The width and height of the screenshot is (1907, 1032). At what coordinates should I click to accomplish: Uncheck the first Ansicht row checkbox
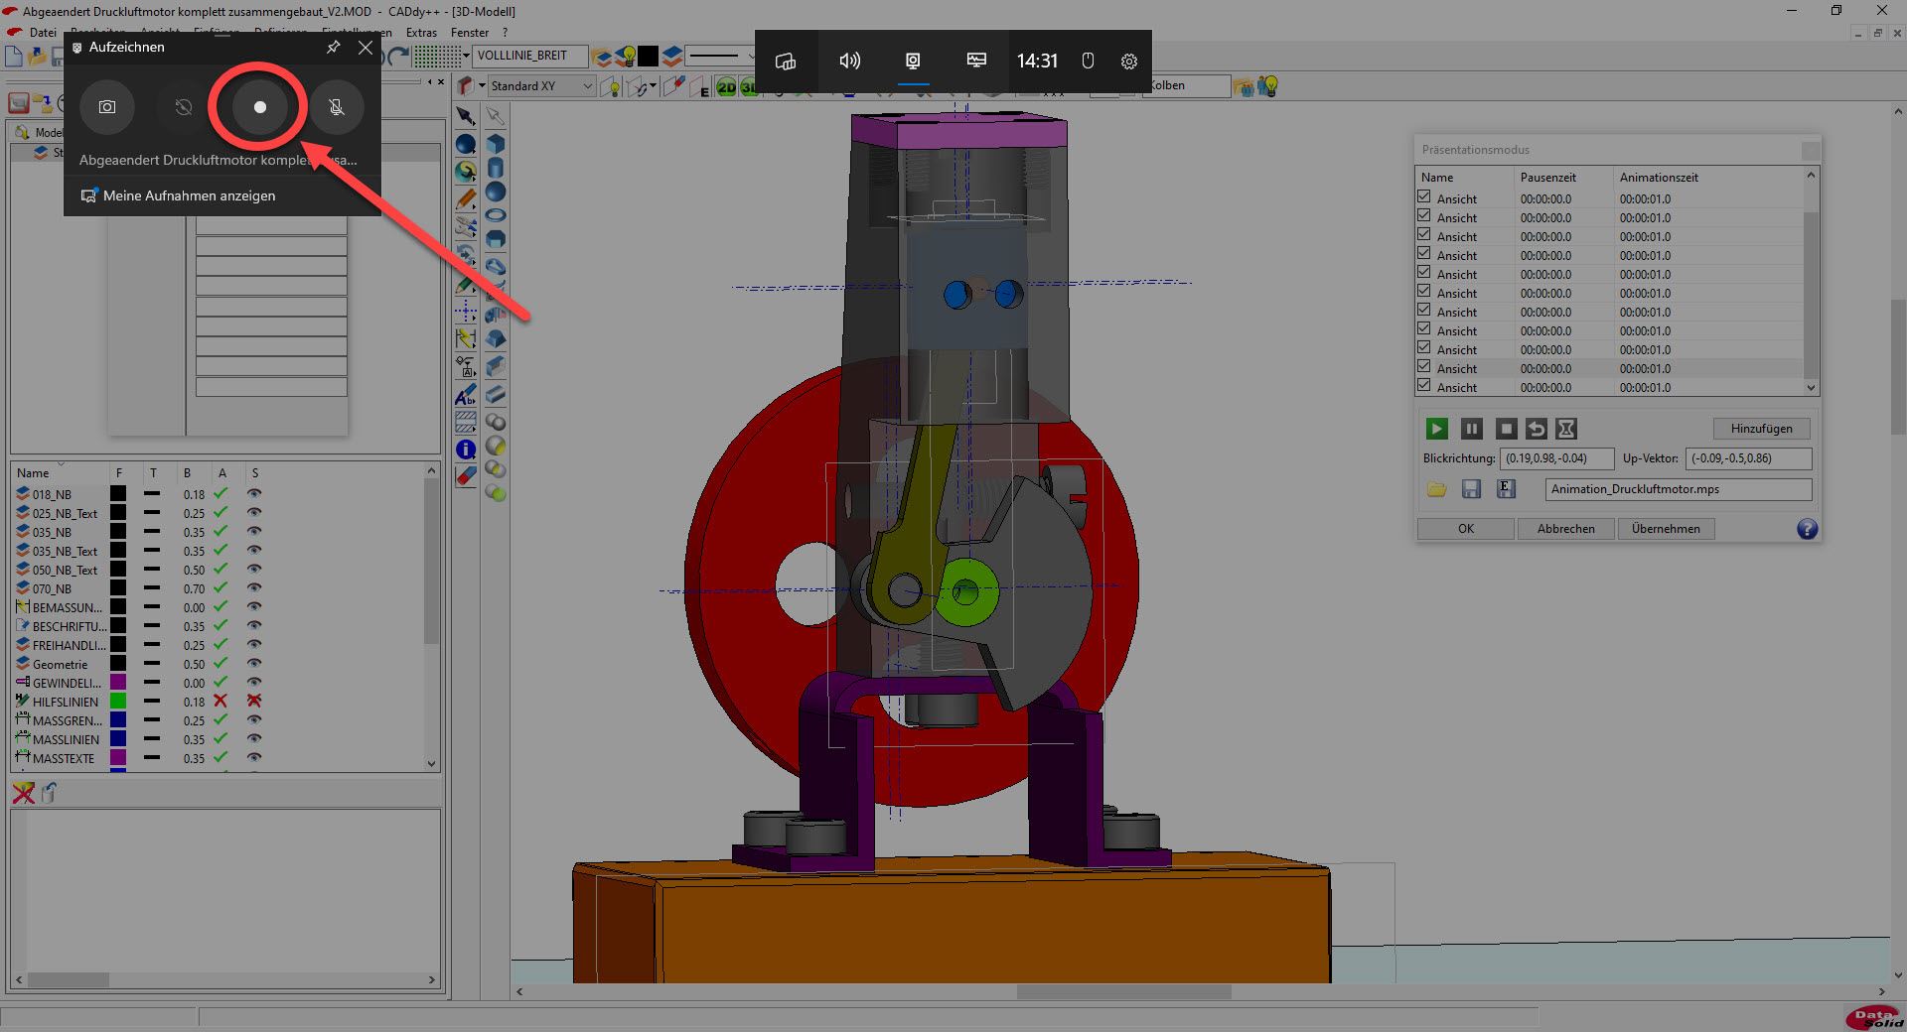pyautogui.click(x=1424, y=197)
